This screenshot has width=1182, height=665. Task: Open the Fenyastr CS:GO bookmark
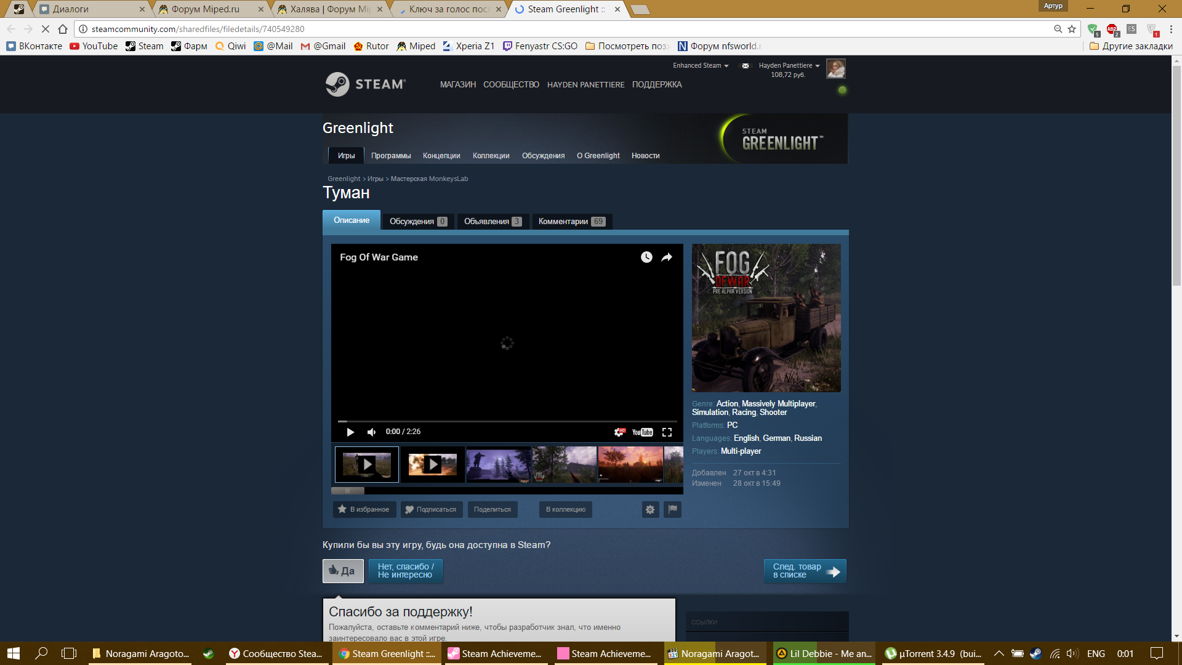(x=540, y=46)
